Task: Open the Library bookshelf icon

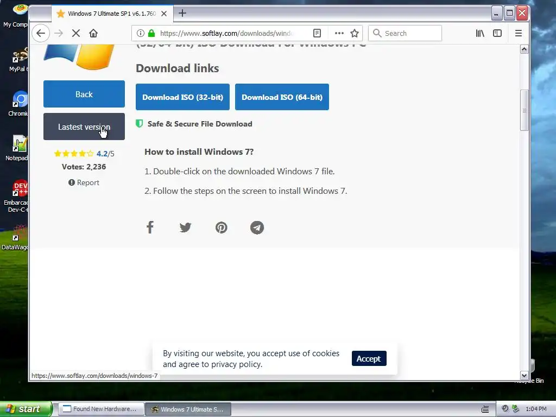Action: click(x=480, y=33)
